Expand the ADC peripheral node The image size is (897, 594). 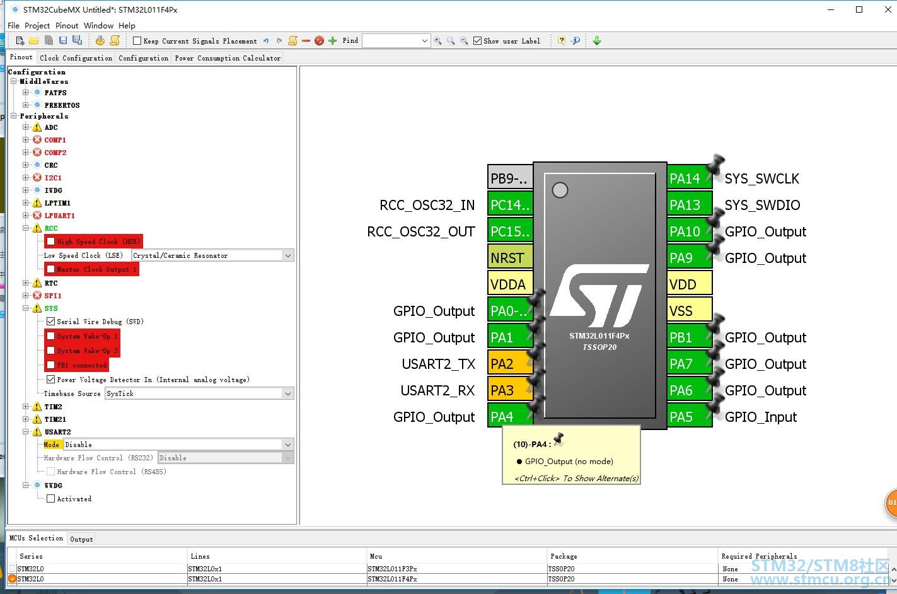[26, 127]
